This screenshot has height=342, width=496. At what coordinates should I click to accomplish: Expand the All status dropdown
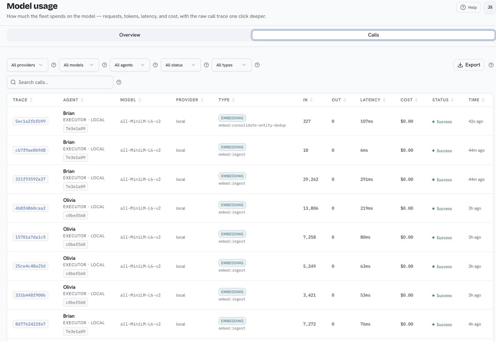(x=181, y=65)
